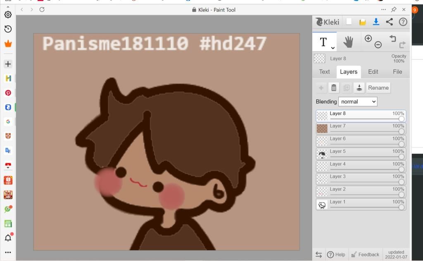
Task: Pin the Kleki side panel
Action: coord(394,9)
